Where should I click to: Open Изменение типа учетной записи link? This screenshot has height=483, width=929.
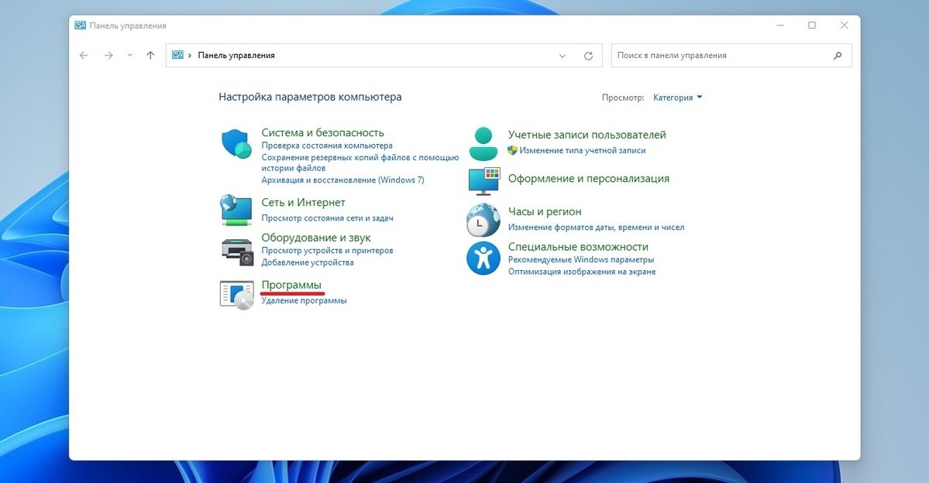coord(582,150)
